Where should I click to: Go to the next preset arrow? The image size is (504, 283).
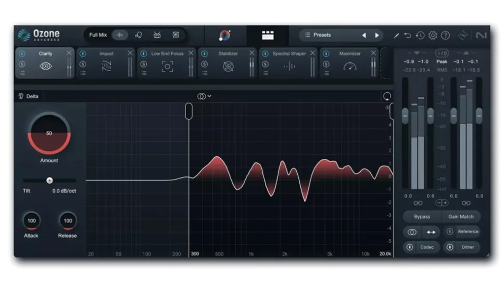point(377,35)
